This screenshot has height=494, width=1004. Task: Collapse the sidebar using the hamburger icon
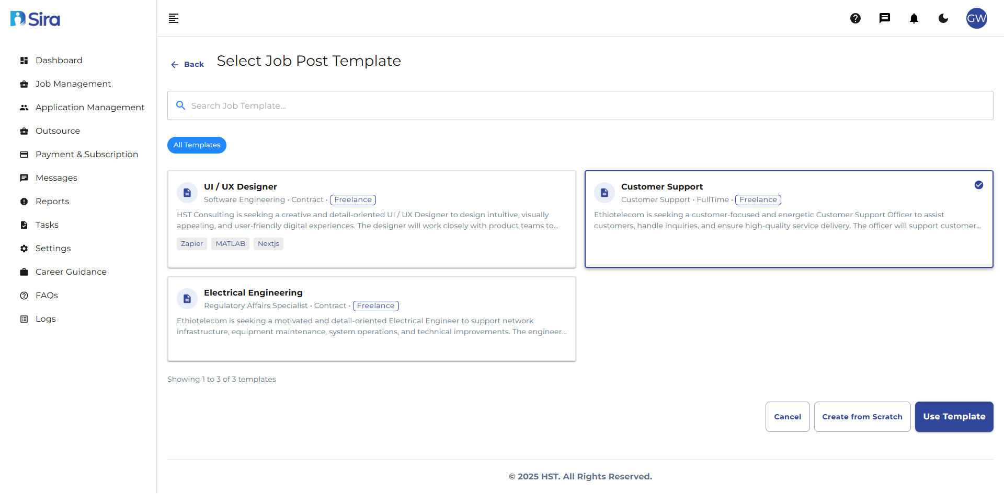(x=173, y=18)
